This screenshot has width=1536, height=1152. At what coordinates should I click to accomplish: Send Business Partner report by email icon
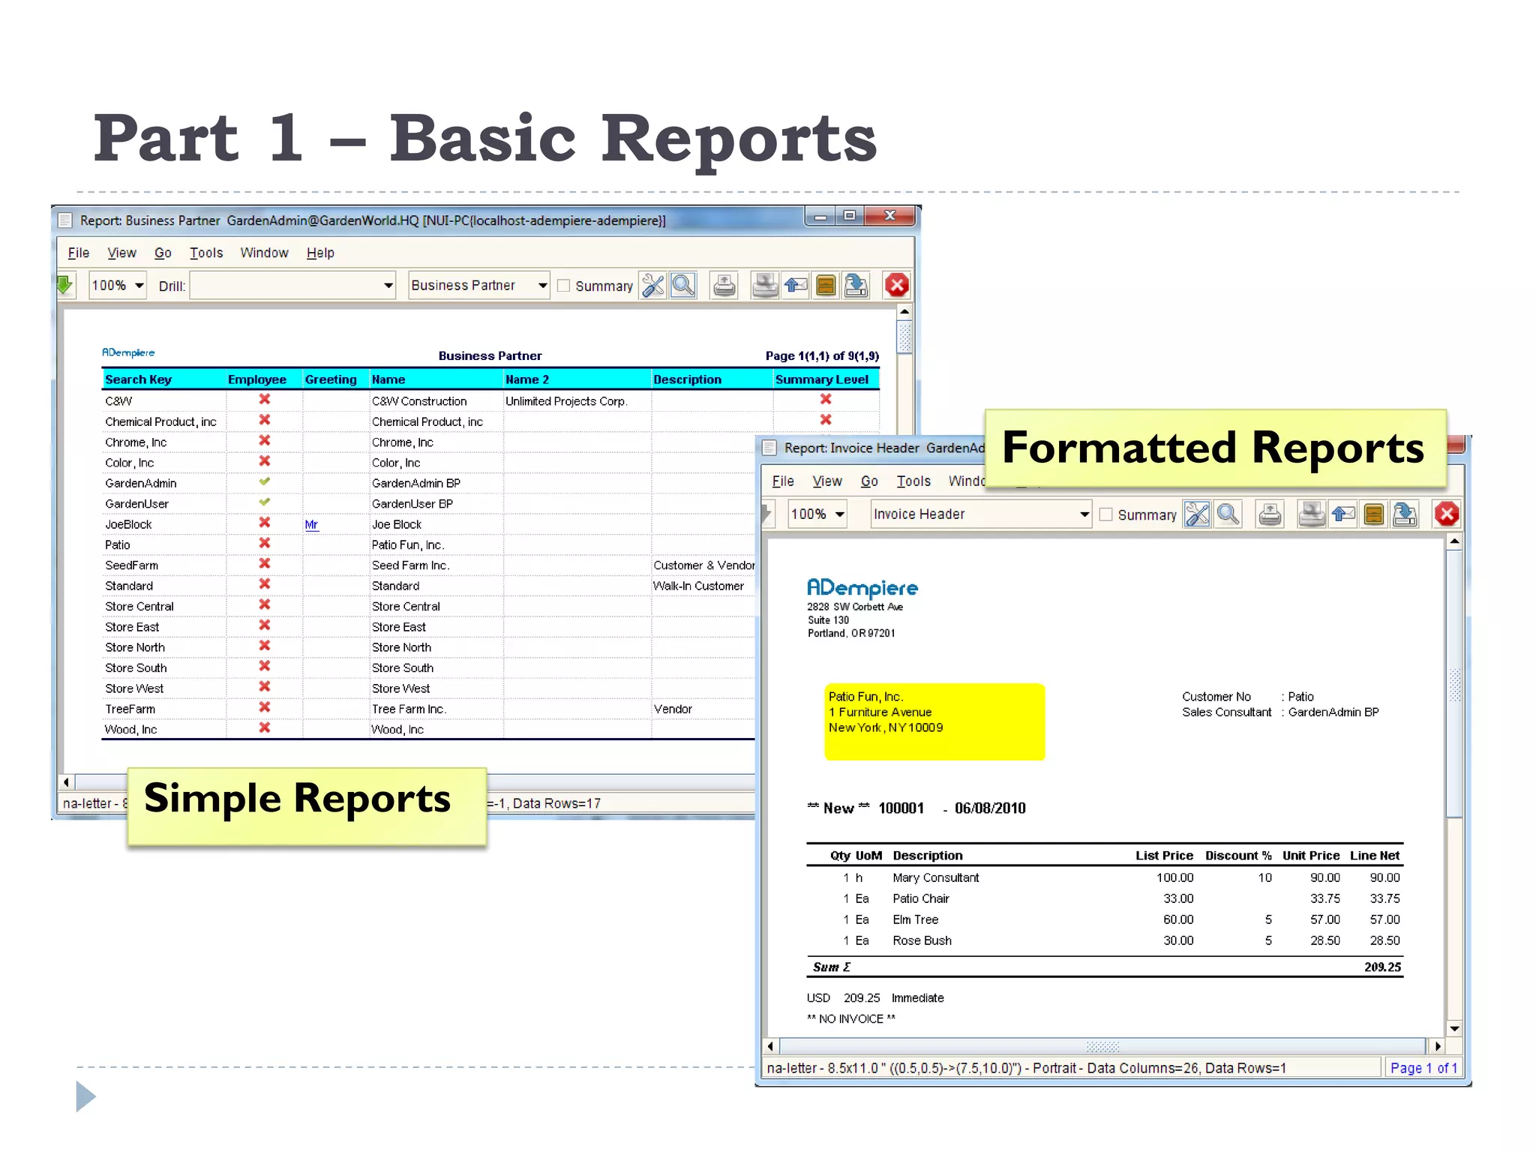tap(795, 285)
